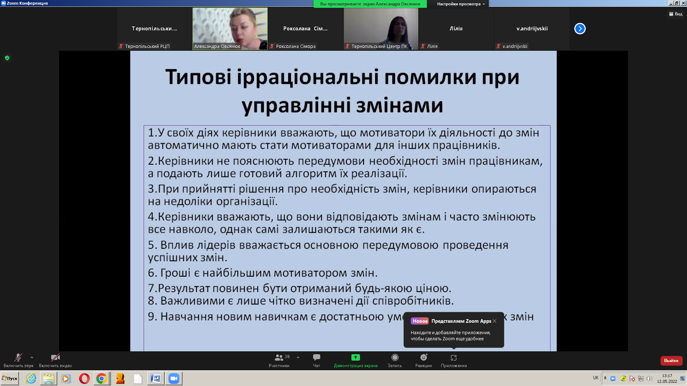Screen dimensions: 687x386
Task: Click volume speaker icon in tray
Action: coord(649,378)
